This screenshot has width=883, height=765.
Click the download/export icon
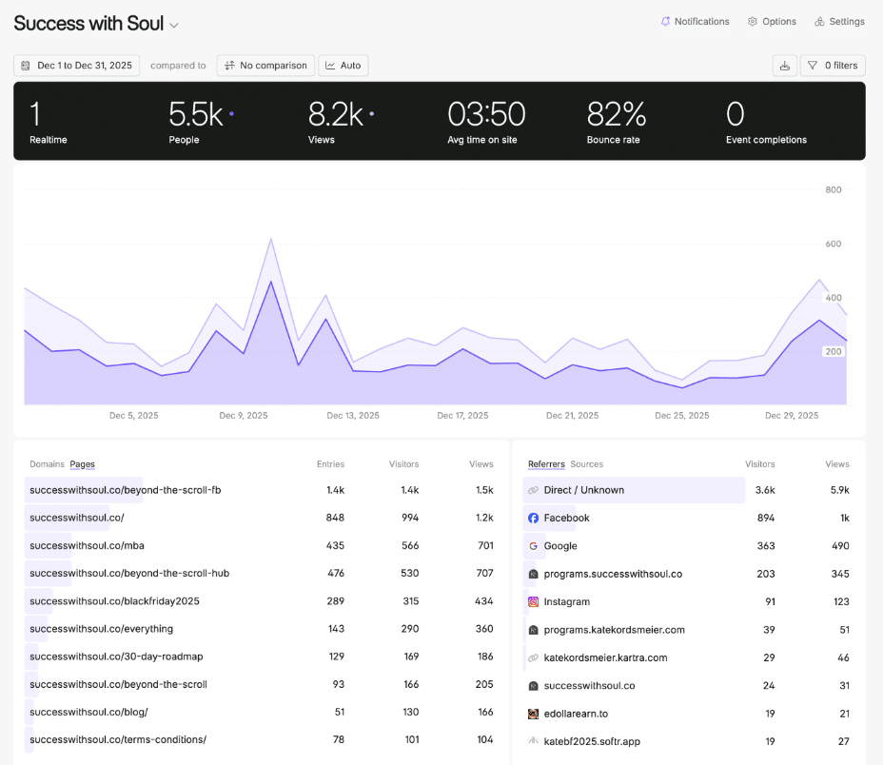tap(785, 65)
